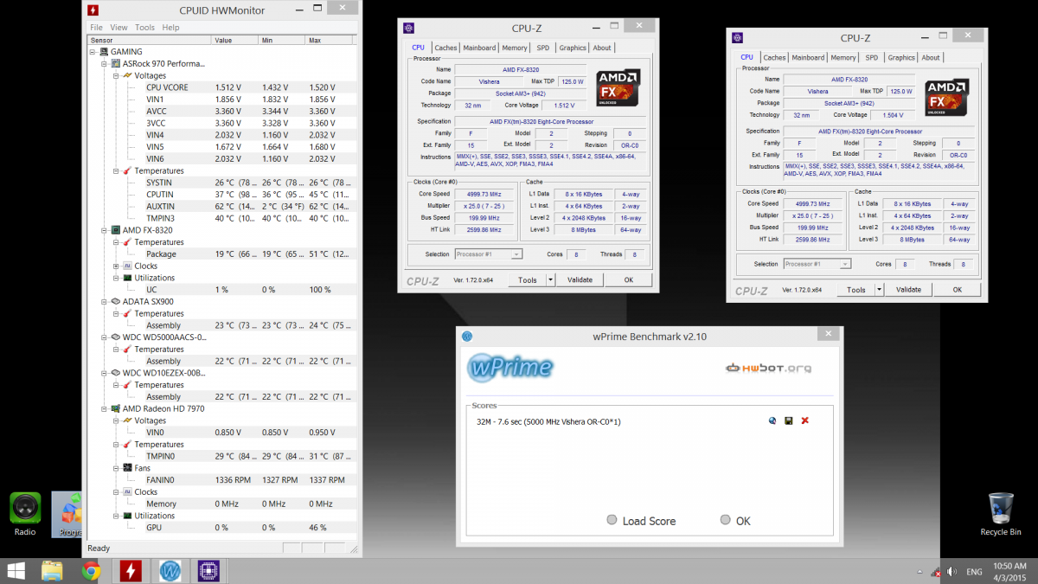The height and width of the screenshot is (584, 1038).
Task: Switch to Caches tab in right CPU-Z
Action: tap(774, 58)
